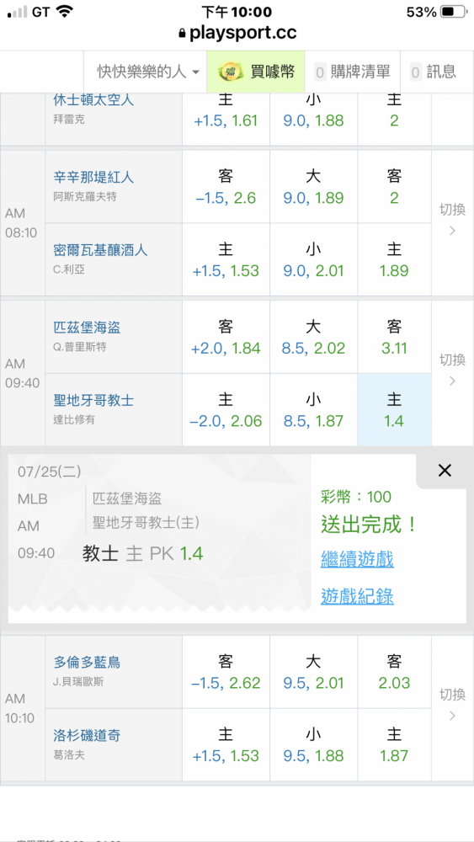Viewport: 474px width, 842px height.
Task: Open the 購牌清單 tab
Action: 353,72
